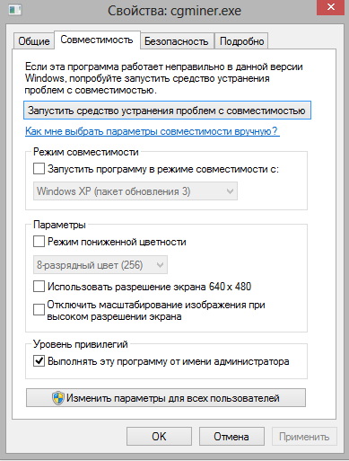Screen dimensions: 349x461
Task: Open link Как мне выбрать параметры совместимости вручную
Action: coord(153,131)
